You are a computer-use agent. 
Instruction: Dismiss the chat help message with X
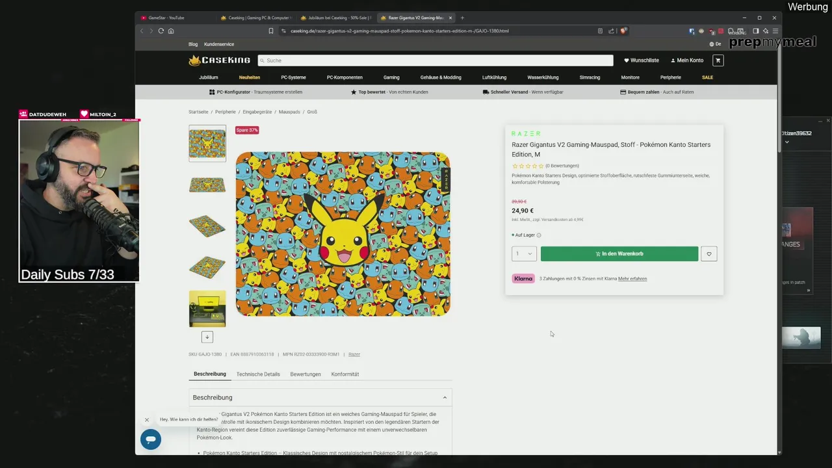tap(147, 420)
